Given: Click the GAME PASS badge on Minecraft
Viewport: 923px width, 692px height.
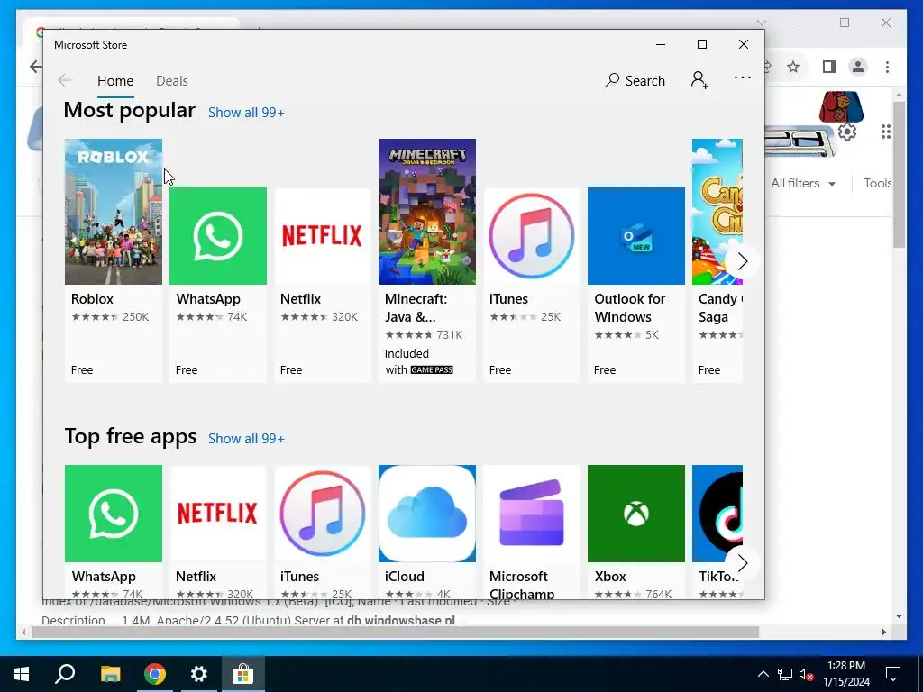Looking at the screenshot, I should click(x=432, y=370).
